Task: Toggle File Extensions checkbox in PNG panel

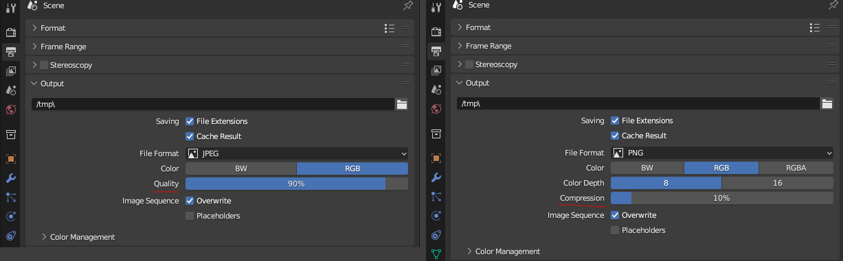Action: pos(615,121)
